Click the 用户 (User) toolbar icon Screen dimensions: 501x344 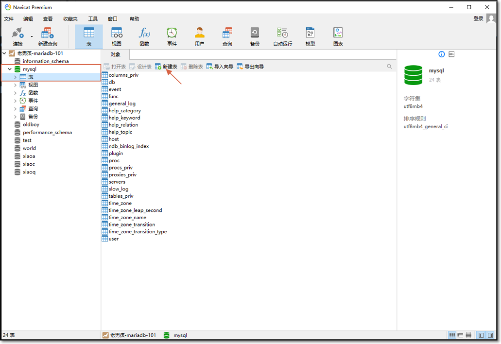(x=199, y=36)
